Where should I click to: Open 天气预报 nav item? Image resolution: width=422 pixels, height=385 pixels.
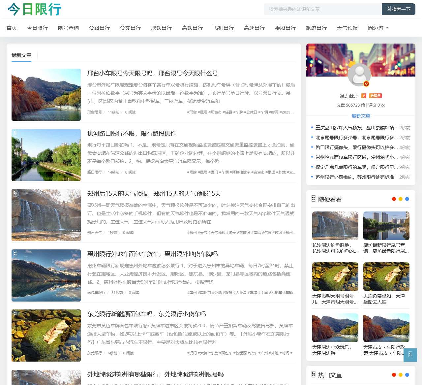point(347,28)
